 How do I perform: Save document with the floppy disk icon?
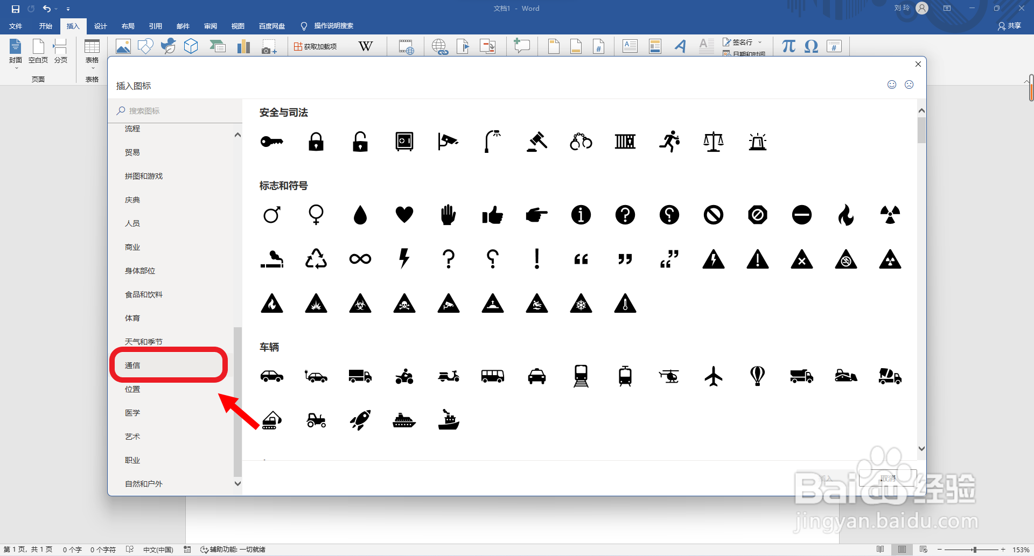(16, 9)
